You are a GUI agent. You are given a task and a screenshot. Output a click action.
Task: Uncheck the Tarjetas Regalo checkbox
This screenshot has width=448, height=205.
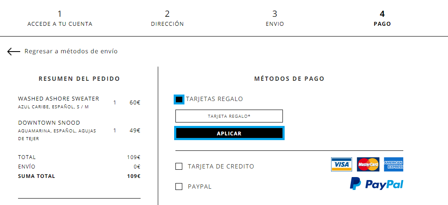[x=179, y=99]
